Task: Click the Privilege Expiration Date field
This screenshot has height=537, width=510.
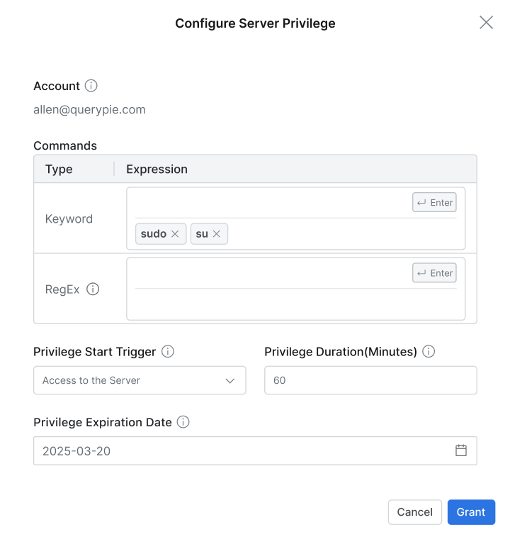Action: click(x=241, y=451)
